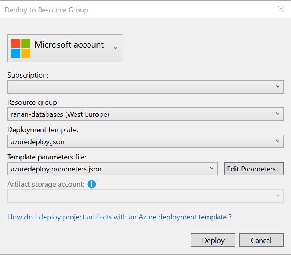The width and height of the screenshot is (291, 255).
Task: Open the Subscription dropdown arrow
Action: coord(278,87)
